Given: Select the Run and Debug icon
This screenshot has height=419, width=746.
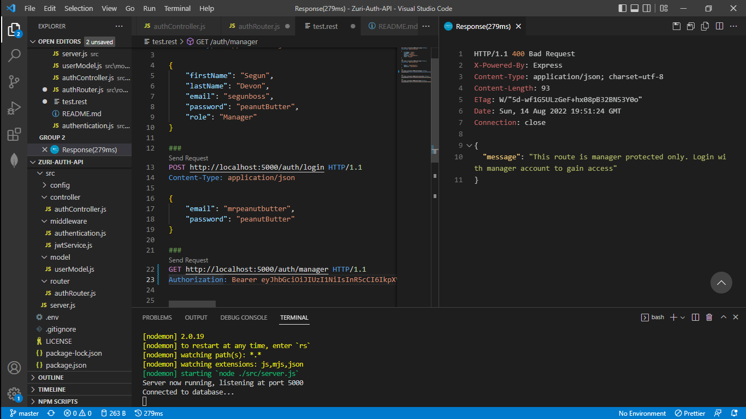Looking at the screenshot, I should pos(14,107).
